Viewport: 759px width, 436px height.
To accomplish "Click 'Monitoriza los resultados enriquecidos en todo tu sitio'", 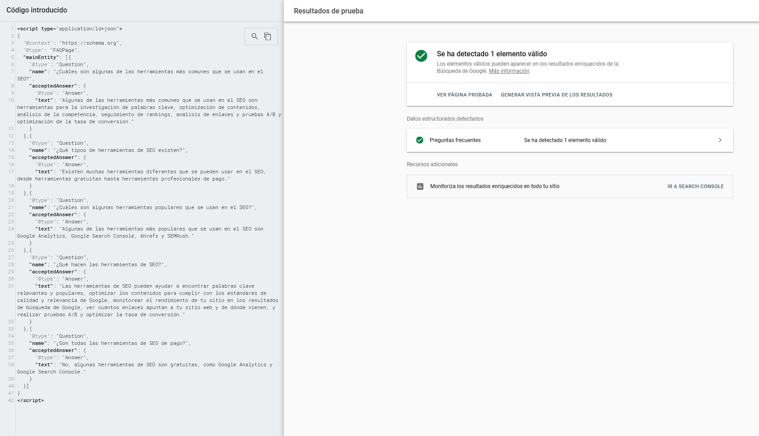I will pos(495,186).
